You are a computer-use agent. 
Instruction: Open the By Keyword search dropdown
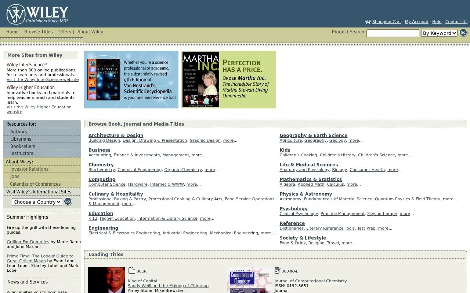(x=439, y=33)
